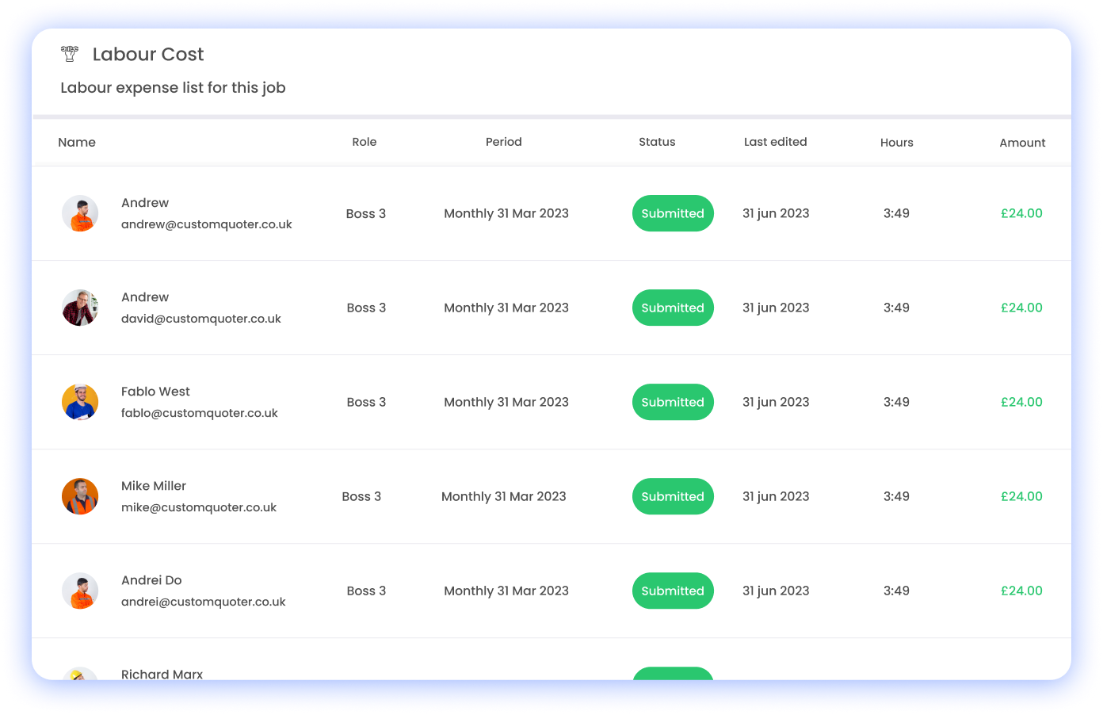This screenshot has width=1103, height=715.
Task: Click the Submitted badge in first row
Action: coord(673,213)
